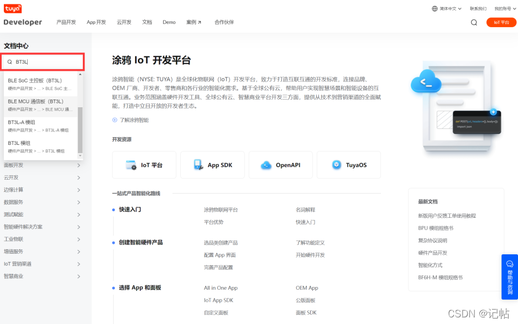Open the 帮助与咨询 chat widget
This screenshot has width=518, height=324.
(x=509, y=277)
